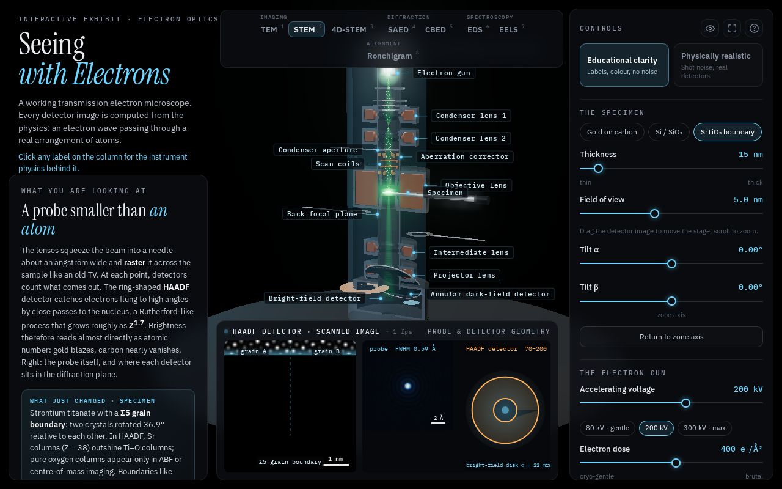Click the Intermediate lens label
The height and width of the screenshot is (489, 782).
(471, 252)
